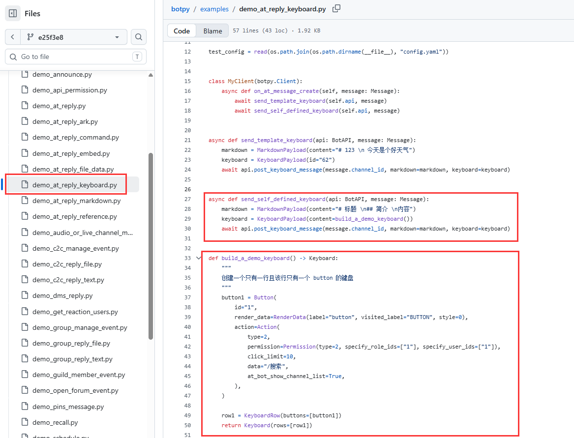Click file icon beside demo_at_reply_ark.py
This screenshot has width=574, height=438.
coord(25,121)
